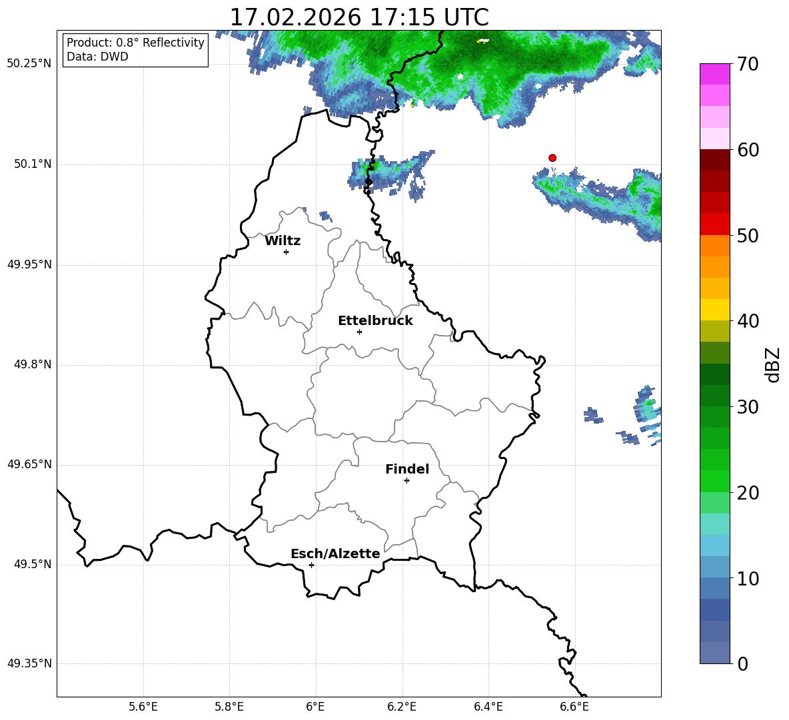Click the 49.95°N latitude label
Screen dimensions: 789x720
click(29, 264)
